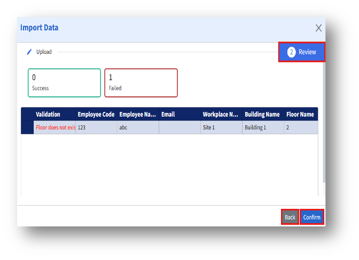Click the Back button

click(290, 217)
